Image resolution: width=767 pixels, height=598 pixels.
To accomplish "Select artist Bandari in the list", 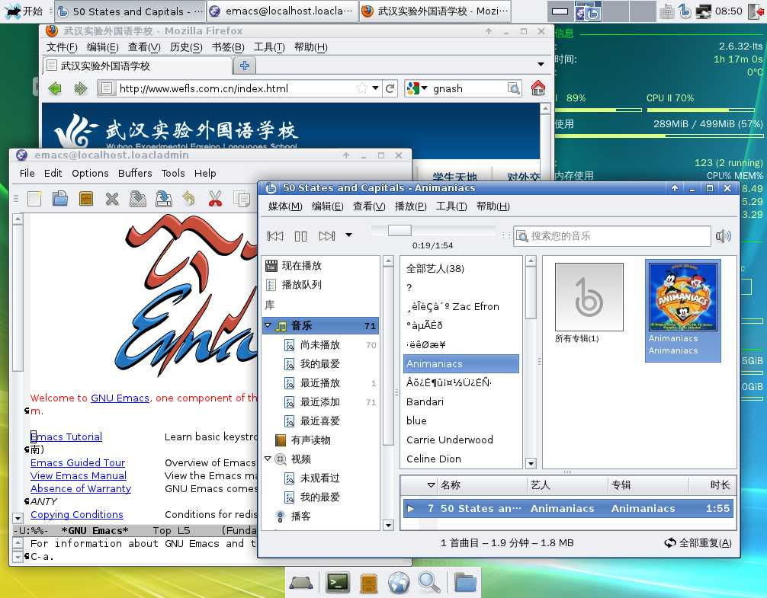I will point(425,401).
